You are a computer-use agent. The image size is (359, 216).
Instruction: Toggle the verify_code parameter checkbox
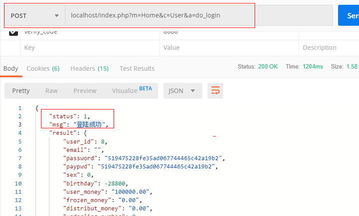click(x=13, y=33)
